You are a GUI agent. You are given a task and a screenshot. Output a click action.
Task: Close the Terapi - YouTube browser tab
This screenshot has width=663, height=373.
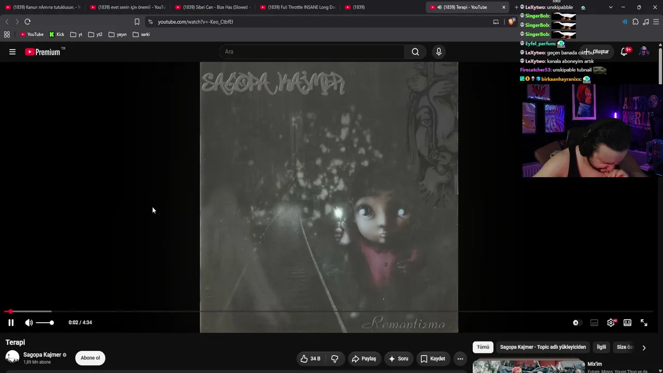(503, 7)
